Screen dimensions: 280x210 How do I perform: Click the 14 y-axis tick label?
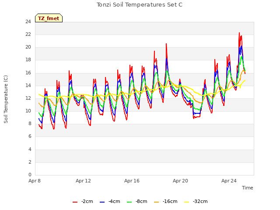point(28,86)
